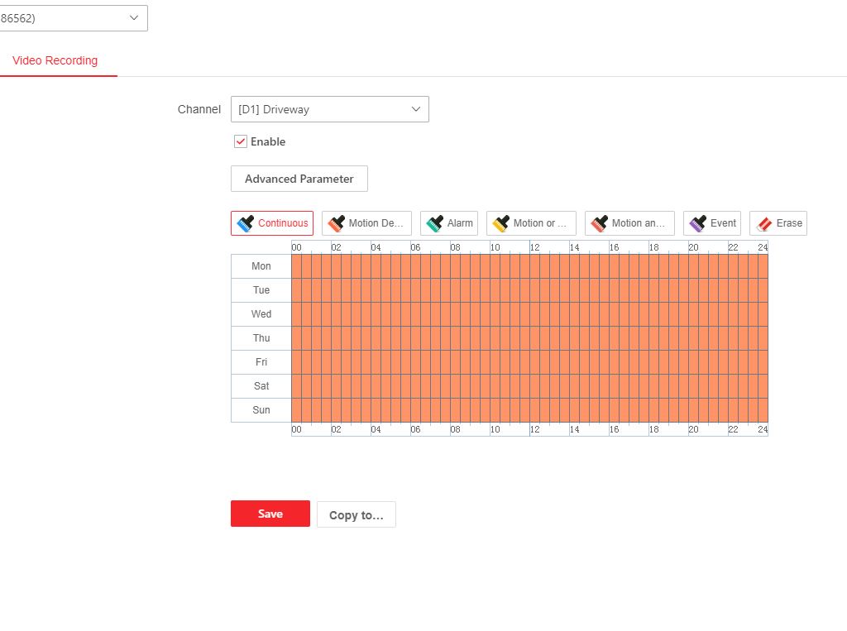Open the Copy to... dialog
The width and height of the screenshot is (847, 631).
point(356,514)
